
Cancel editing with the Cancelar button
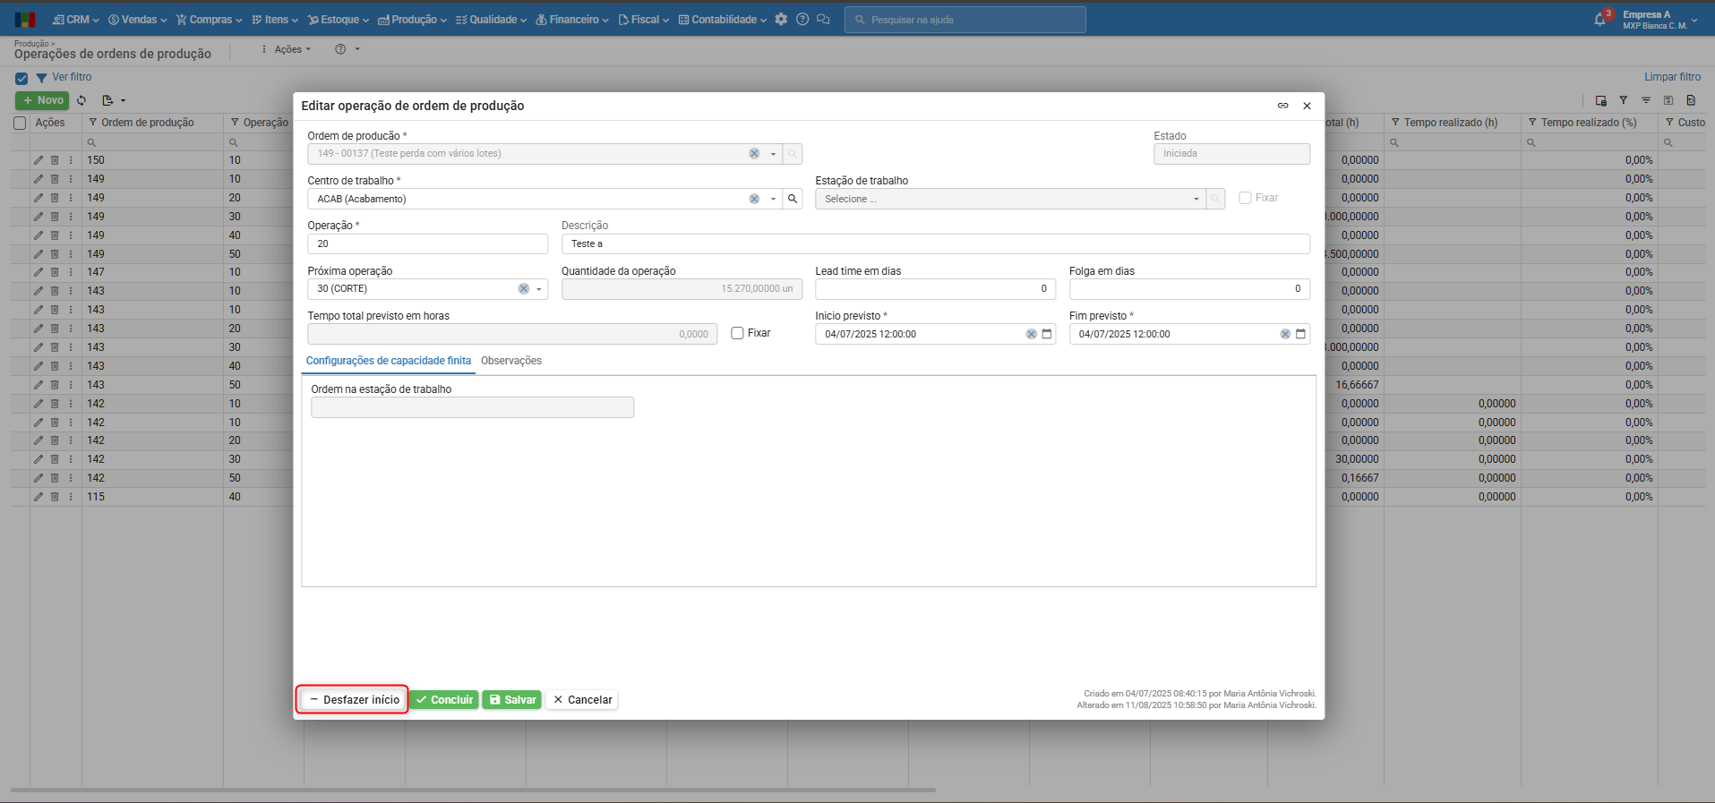pyautogui.click(x=582, y=700)
